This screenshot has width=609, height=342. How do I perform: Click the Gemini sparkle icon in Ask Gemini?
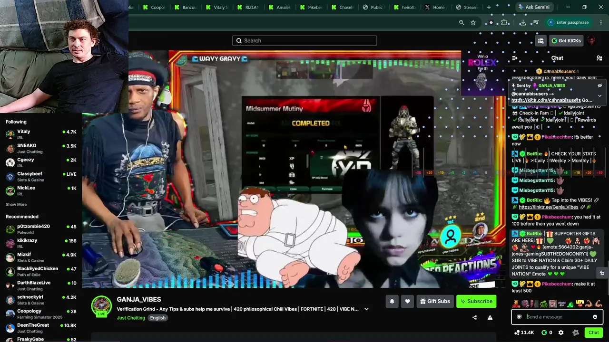pyautogui.click(x=521, y=7)
